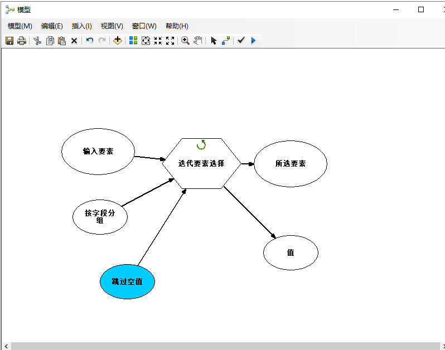Paste element from clipboard
Screen dimensions: 445x350
click(62, 41)
